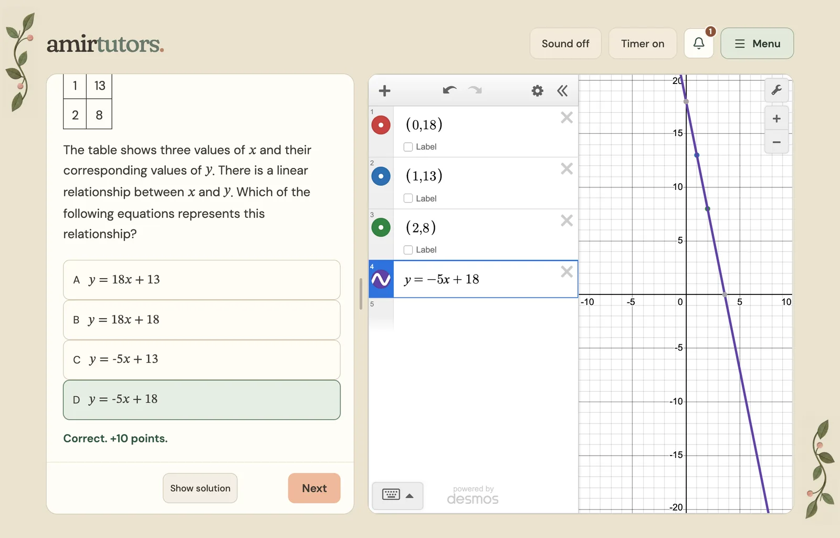Choose answer D y = -5x + 18

202,399
